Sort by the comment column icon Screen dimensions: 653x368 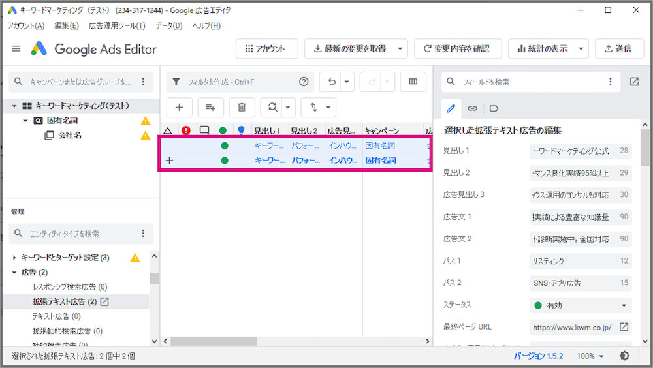tap(204, 130)
